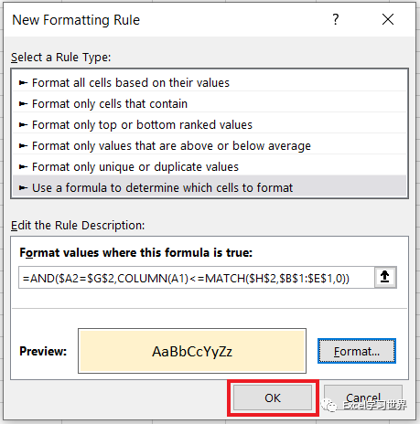This screenshot has width=420, height=424.
Task: Select Format only unique or duplicate values
Action: click(210, 167)
